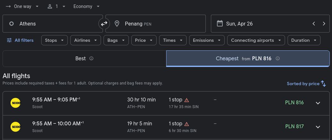Expand the Price filter
This screenshot has height=140, width=332.
pos(144,40)
